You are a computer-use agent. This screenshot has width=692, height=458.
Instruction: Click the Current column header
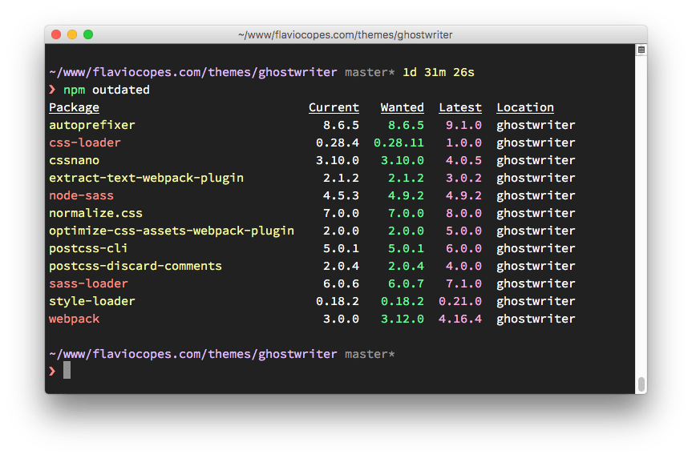[334, 107]
